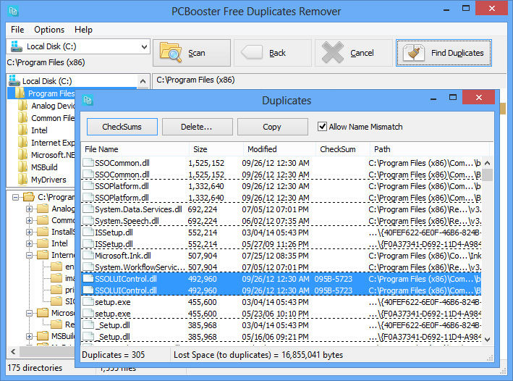Expand the Comm node in lower tree
The image size is (513, 381).
(x=29, y=220)
